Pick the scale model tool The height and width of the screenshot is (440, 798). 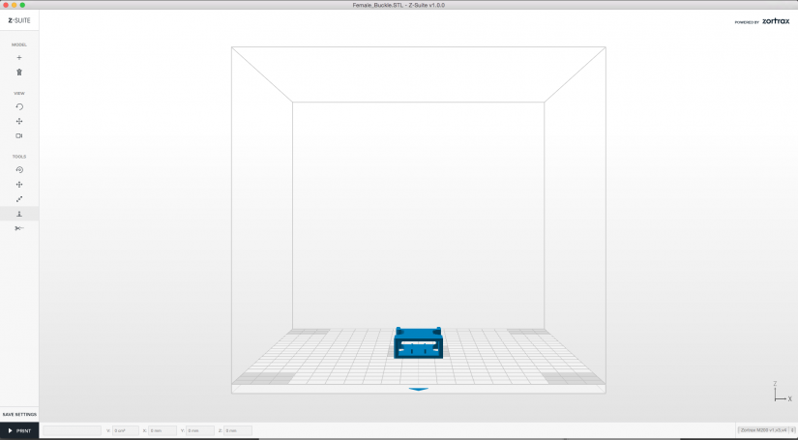coord(19,199)
